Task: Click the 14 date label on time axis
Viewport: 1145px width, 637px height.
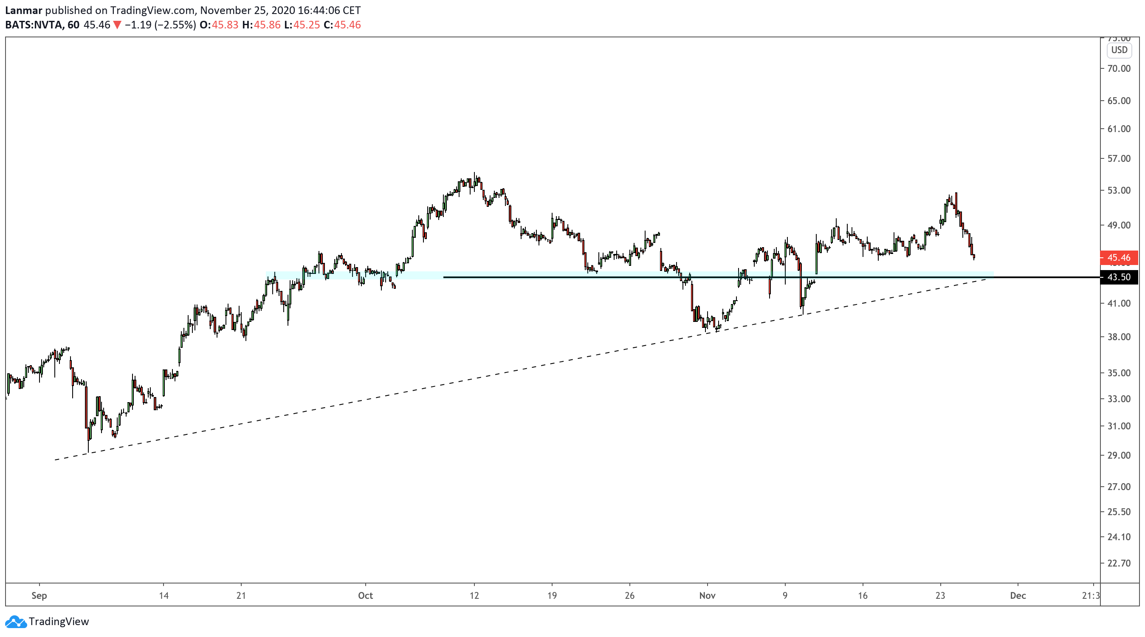Action: click(164, 595)
